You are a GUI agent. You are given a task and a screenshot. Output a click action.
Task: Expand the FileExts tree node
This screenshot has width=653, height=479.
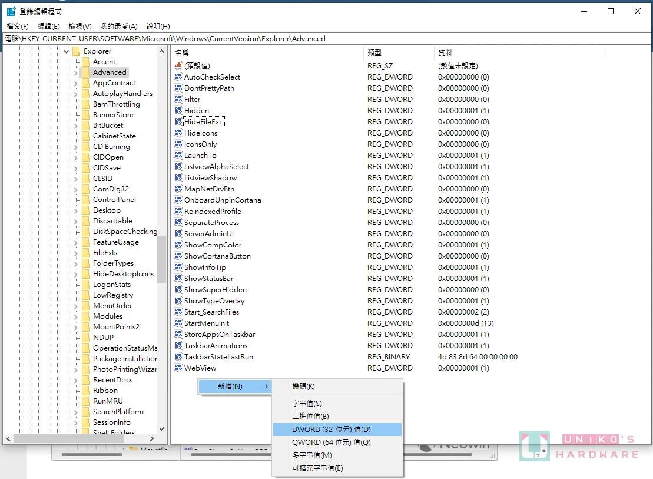(75, 253)
